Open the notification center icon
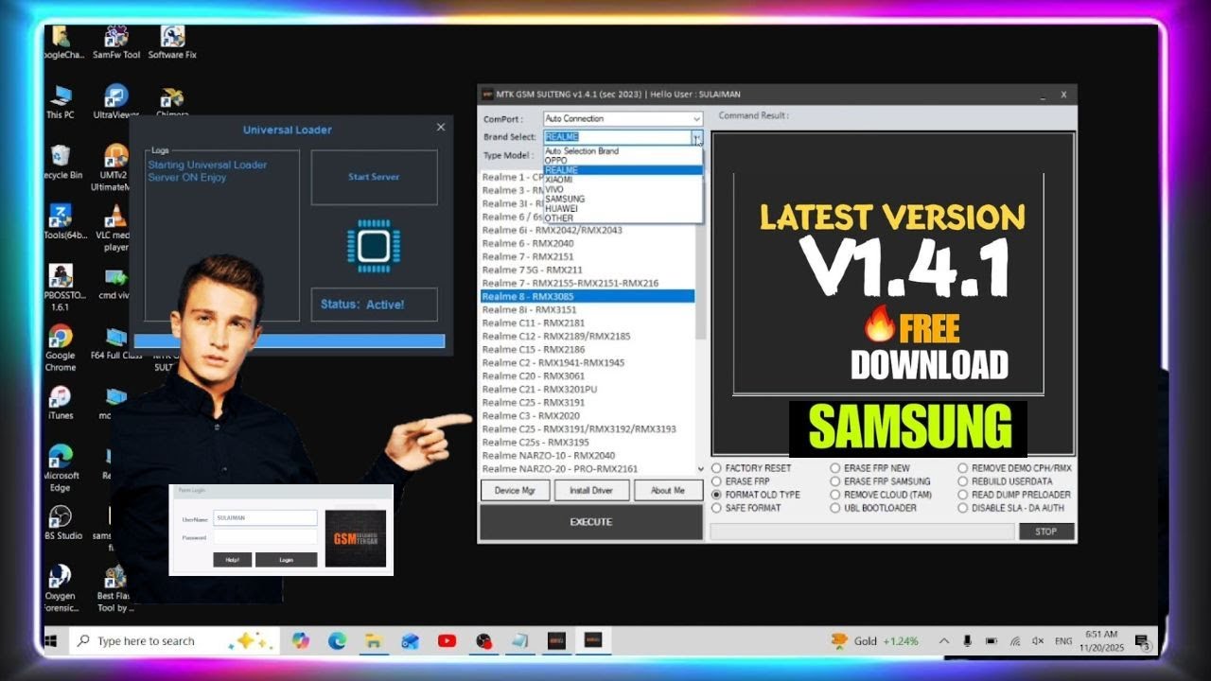This screenshot has height=681, width=1211. point(1142,641)
